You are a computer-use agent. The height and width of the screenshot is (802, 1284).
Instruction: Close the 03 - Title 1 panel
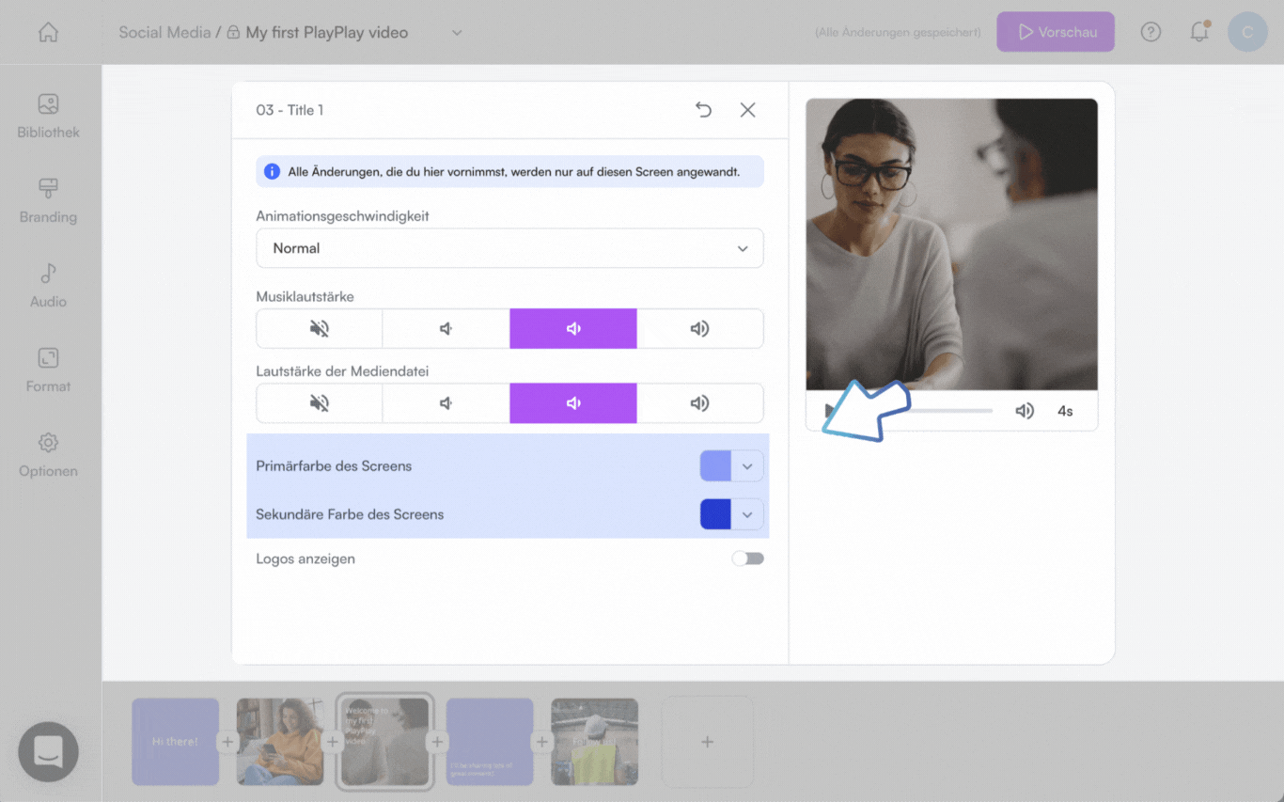click(747, 110)
